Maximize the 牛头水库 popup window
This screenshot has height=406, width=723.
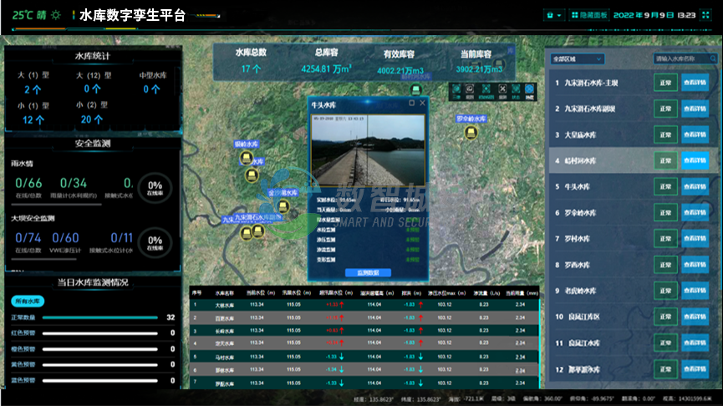point(411,104)
